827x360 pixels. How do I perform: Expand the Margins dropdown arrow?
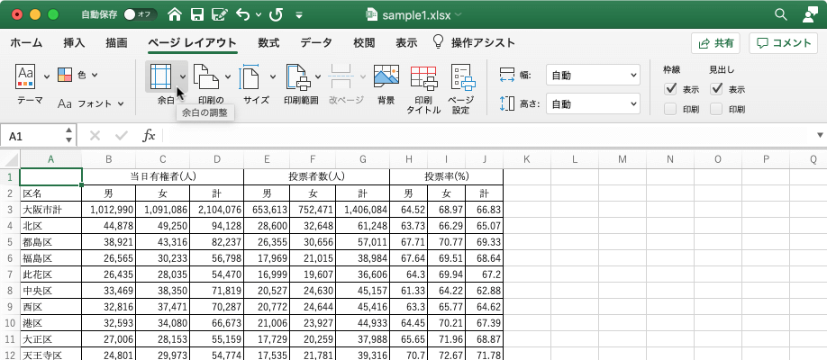[x=183, y=77]
